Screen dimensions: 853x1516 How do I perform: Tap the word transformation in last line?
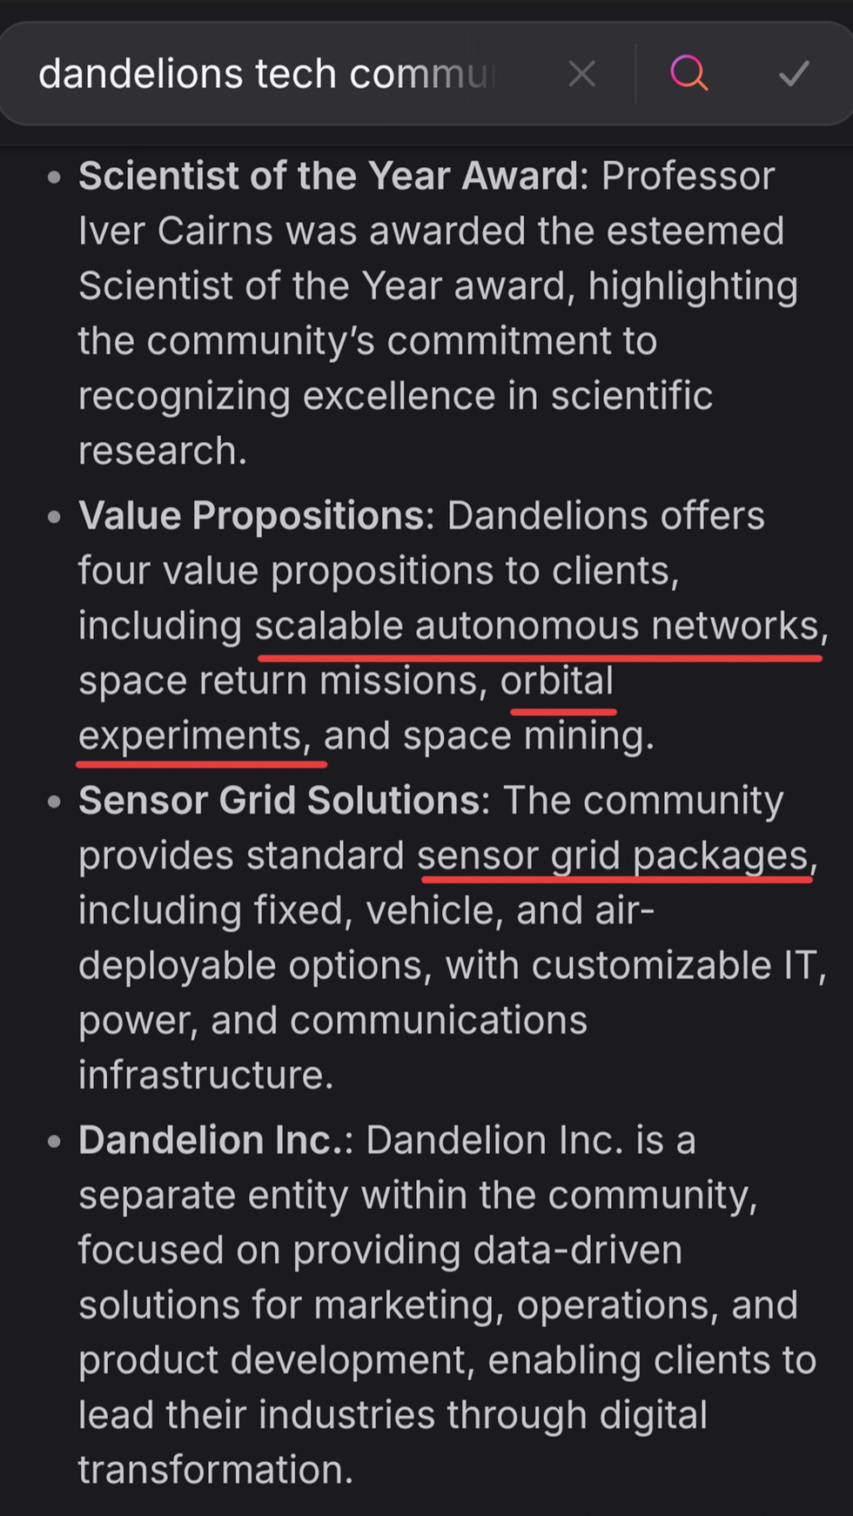(215, 1470)
